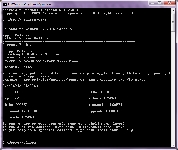
Task: Click the 'To run a plugin command' line
Action: coord(65,127)
